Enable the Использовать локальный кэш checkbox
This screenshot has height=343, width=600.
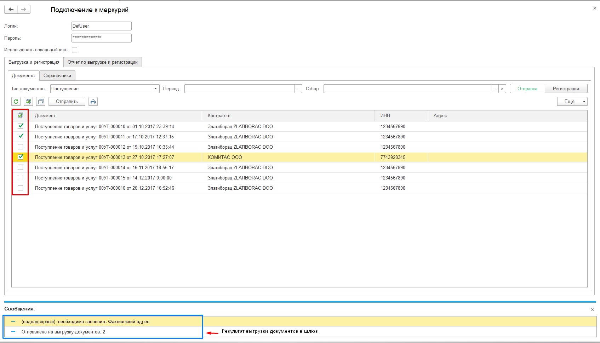(x=74, y=50)
